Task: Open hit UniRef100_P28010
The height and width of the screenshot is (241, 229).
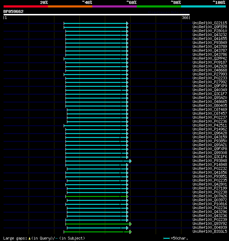Action: click(210, 31)
